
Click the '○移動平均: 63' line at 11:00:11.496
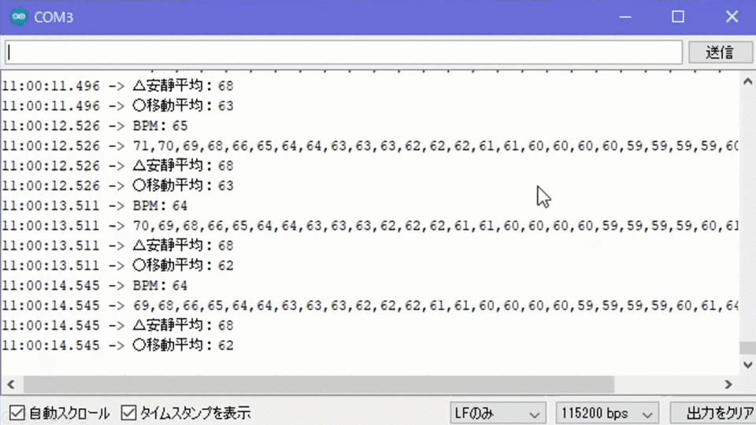pyautogui.click(x=117, y=105)
